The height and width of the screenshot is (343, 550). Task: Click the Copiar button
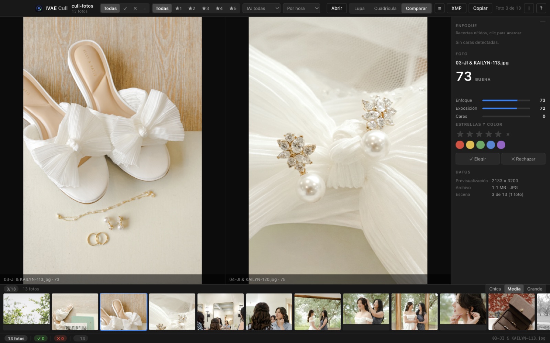pyautogui.click(x=480, y=8)
